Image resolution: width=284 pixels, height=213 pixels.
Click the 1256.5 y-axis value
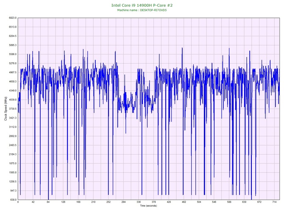(13, 182)
